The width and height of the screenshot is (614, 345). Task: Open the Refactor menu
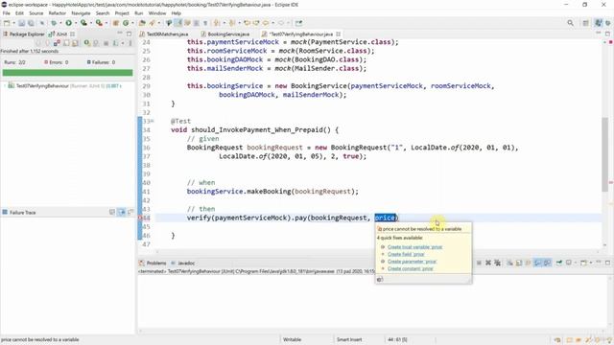coord(58,13)
